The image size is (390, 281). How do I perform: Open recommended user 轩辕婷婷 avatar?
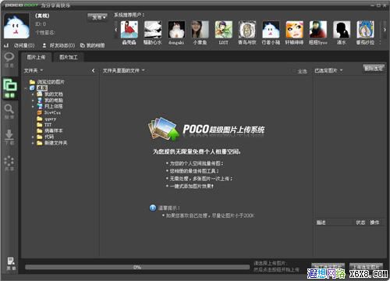[x=295, y=30]
